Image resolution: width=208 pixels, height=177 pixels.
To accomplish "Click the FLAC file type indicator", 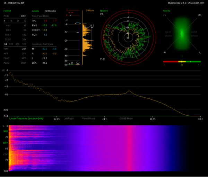I will pyautogui.click(x=7, y=58).
